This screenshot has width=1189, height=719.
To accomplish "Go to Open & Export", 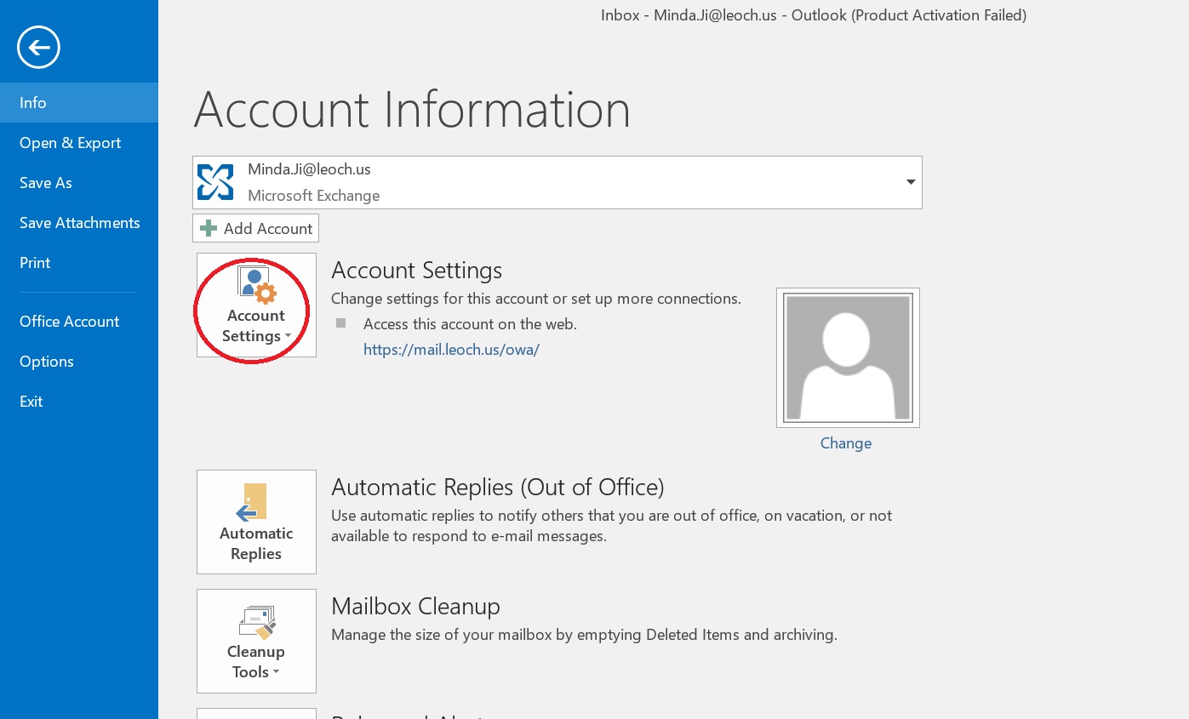I will tap(79, 143).
